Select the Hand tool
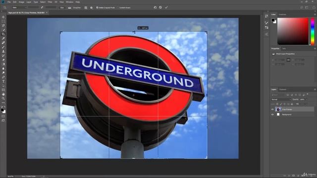Screen dimensions: 317x178 tap(3, 94)
